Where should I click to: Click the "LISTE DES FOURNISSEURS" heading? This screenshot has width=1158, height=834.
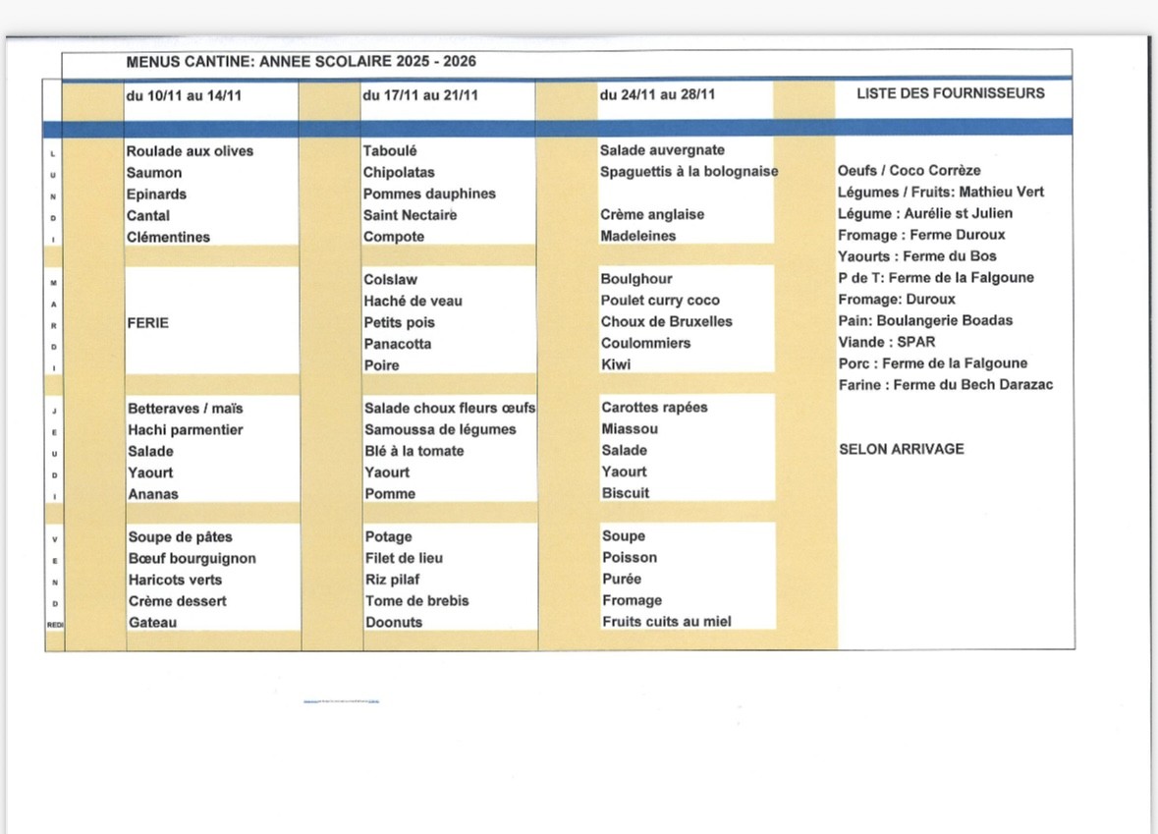pyautogui.click(x=950, y=93)
